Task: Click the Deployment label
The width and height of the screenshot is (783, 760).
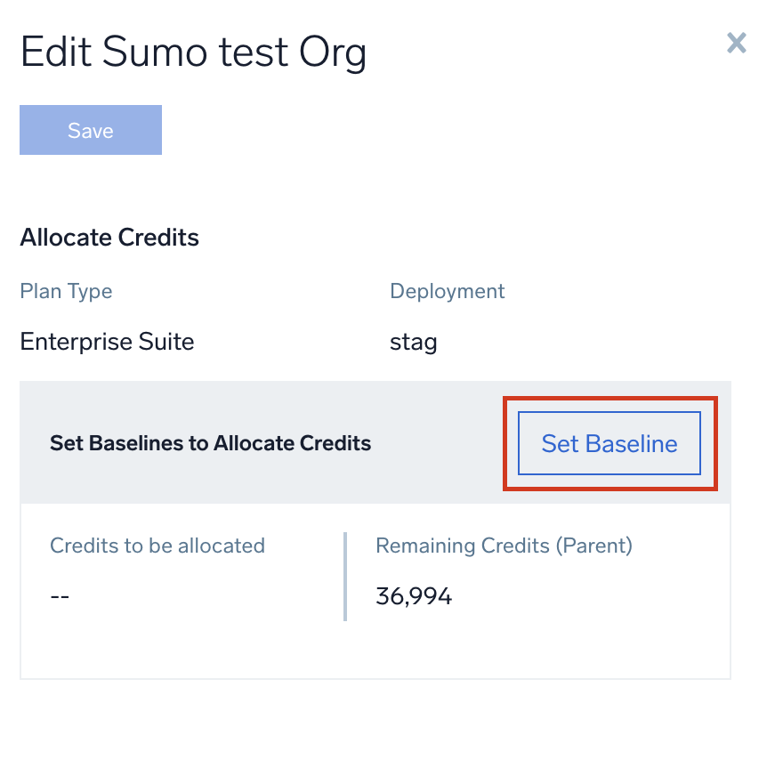Action: pyautogui.click(x=447, y=291)
